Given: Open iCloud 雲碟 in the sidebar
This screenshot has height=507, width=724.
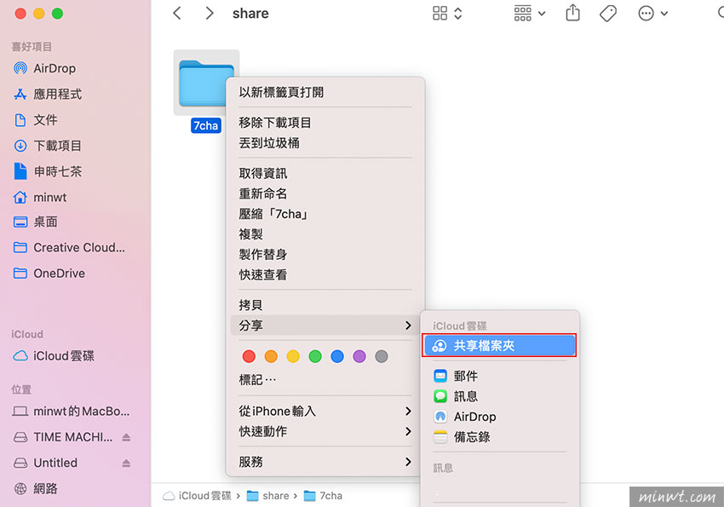Looking at the screenshot, I should 54,356.
